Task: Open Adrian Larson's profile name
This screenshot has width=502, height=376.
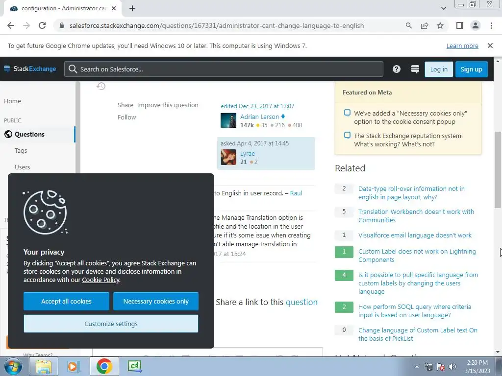Action: [x=260, y=117]
